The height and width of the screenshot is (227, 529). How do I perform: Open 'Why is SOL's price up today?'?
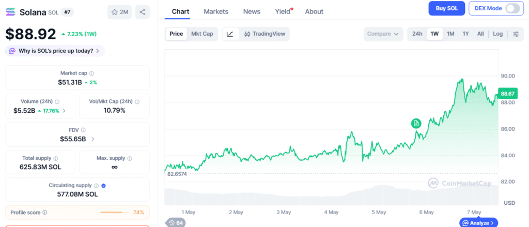(55, 51)
